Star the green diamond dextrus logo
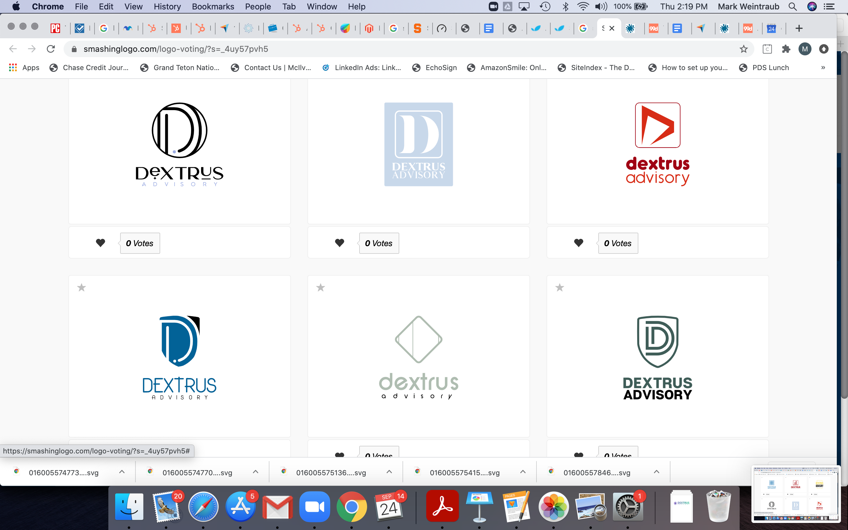Viewport: 848px width, 530px height. pyautogui.click(x=320, y=287)
